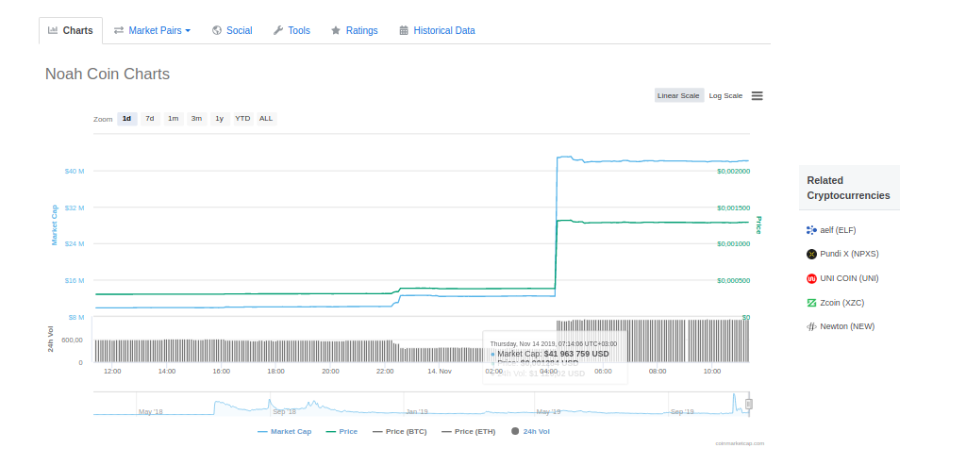966x465 pixels.
Task: Open the Newton (NEW) related cryptocurrency
Action: point(847,326)
